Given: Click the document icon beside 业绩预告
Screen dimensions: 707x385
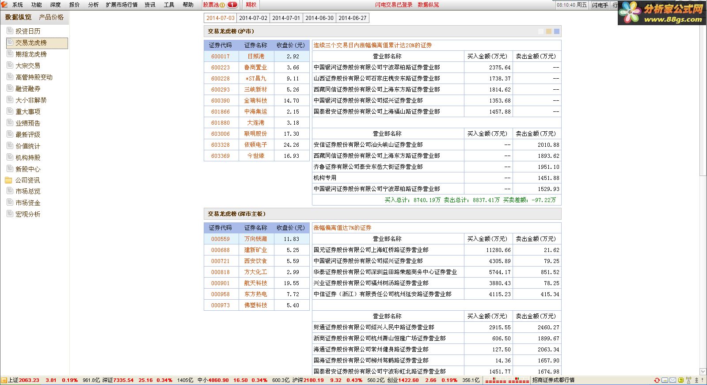Looking at the screenshot, I should (10, 122).
